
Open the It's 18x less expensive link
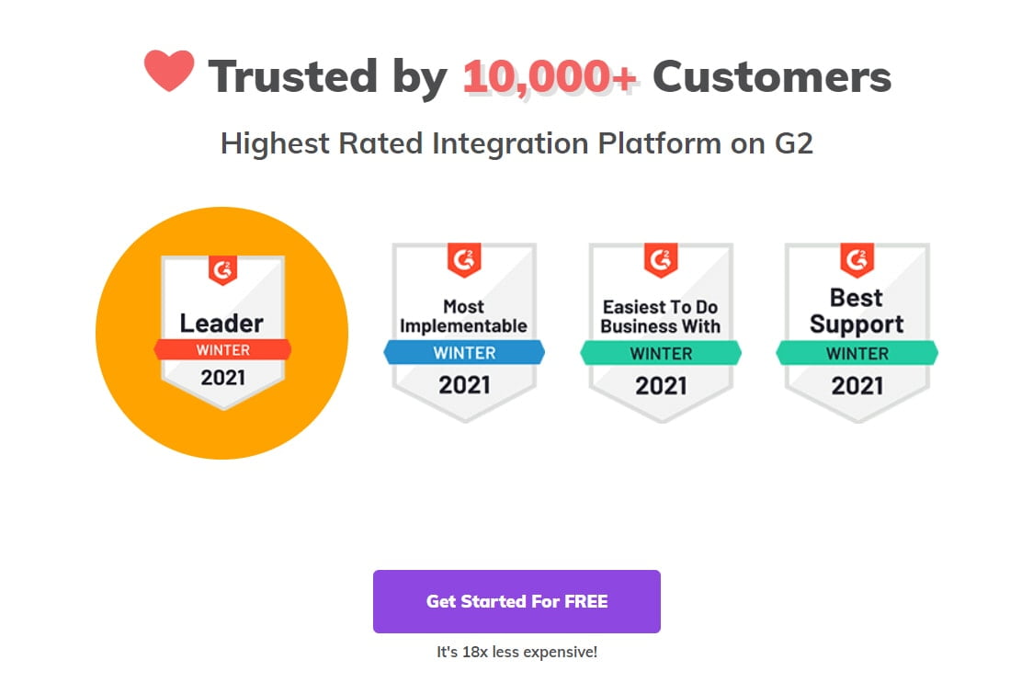(516, 651)
